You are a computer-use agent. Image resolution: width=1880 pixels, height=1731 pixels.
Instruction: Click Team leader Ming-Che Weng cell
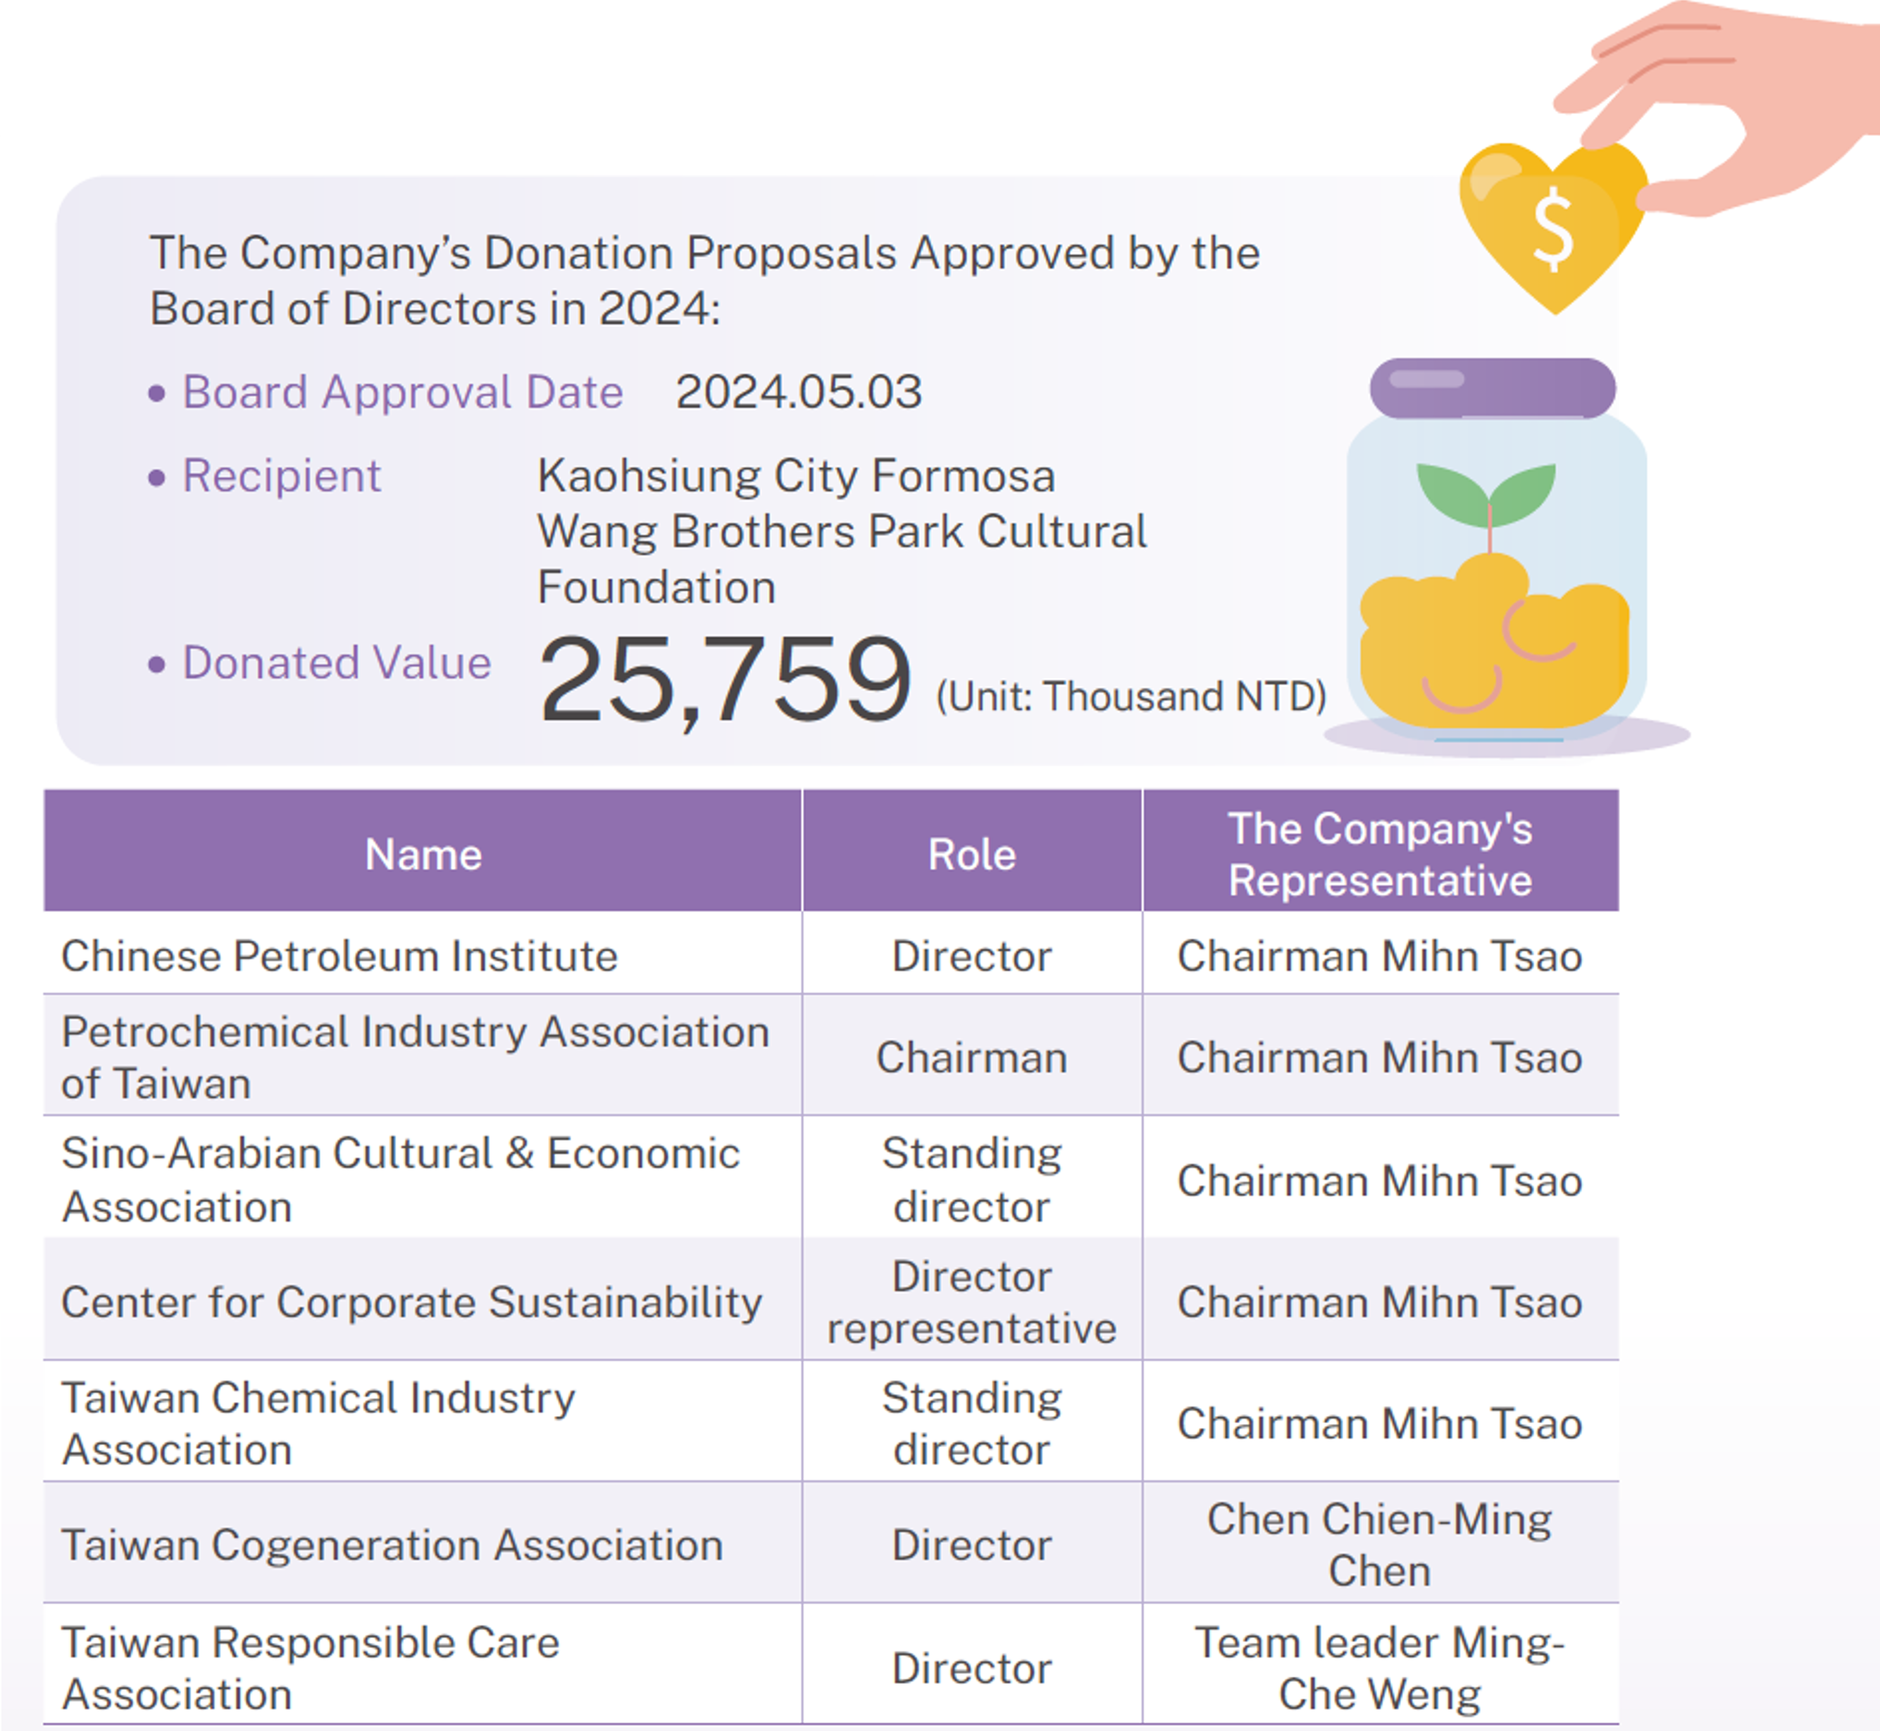(x=1380, y=1668)
